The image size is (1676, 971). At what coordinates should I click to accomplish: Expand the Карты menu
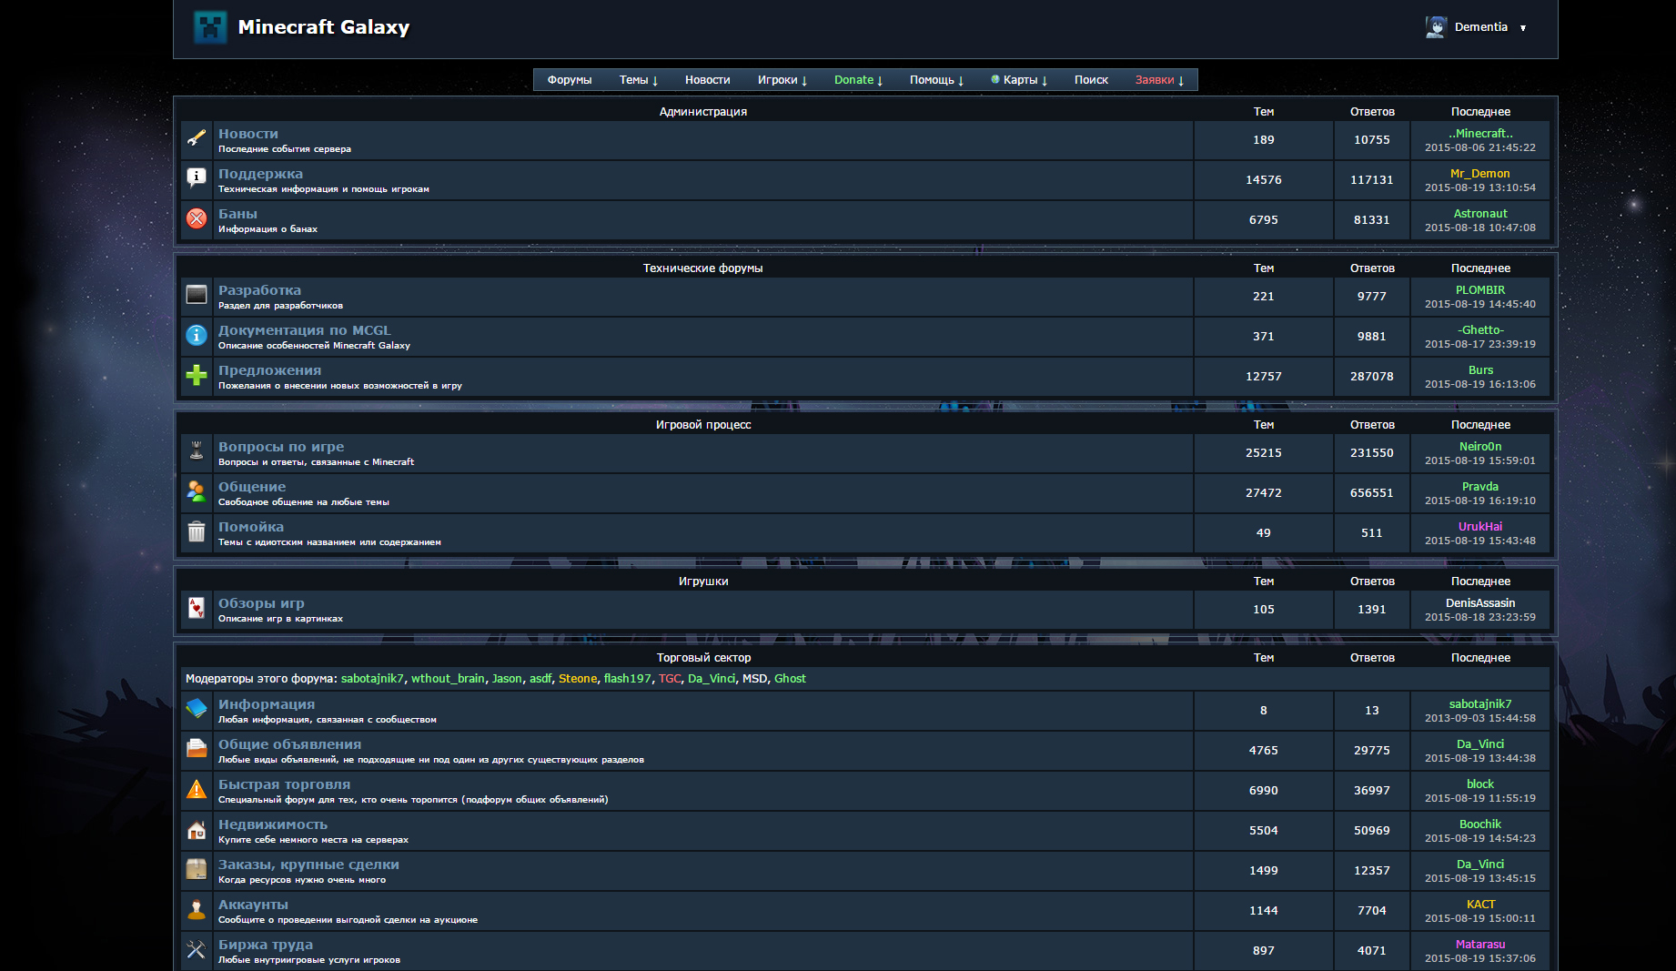pyautogui.click(x=1019, y=80)
